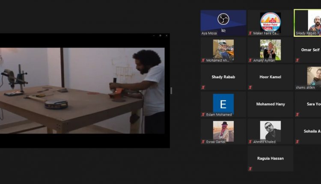Image resolution: width=321 pixels, height=184 pixels.
Task: Click the muted mic icon on Amany Ayman's tile
Action: pyautogui.click(x=250, y=60)
